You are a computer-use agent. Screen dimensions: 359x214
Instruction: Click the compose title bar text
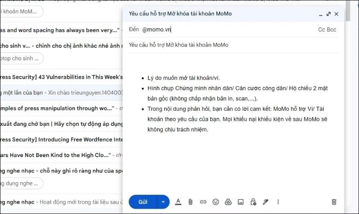180,14
